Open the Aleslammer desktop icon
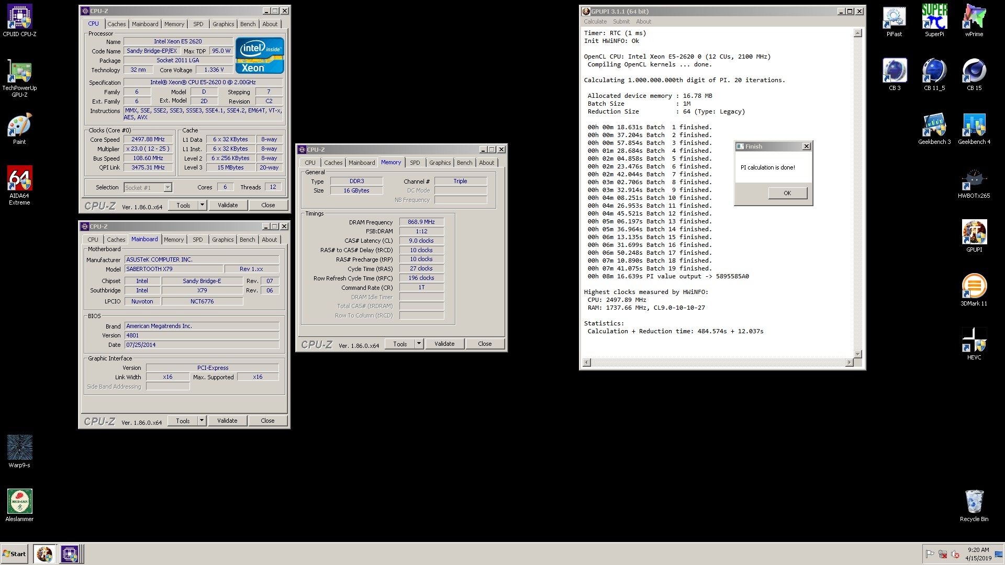Screen dimensions: 1005x565 click(19, 505)
